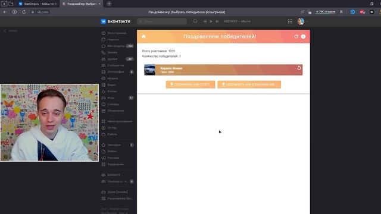Screen dimensions: 381x214
Task: Click the VK Pay icon in sidebar
Action: point(104,128)
